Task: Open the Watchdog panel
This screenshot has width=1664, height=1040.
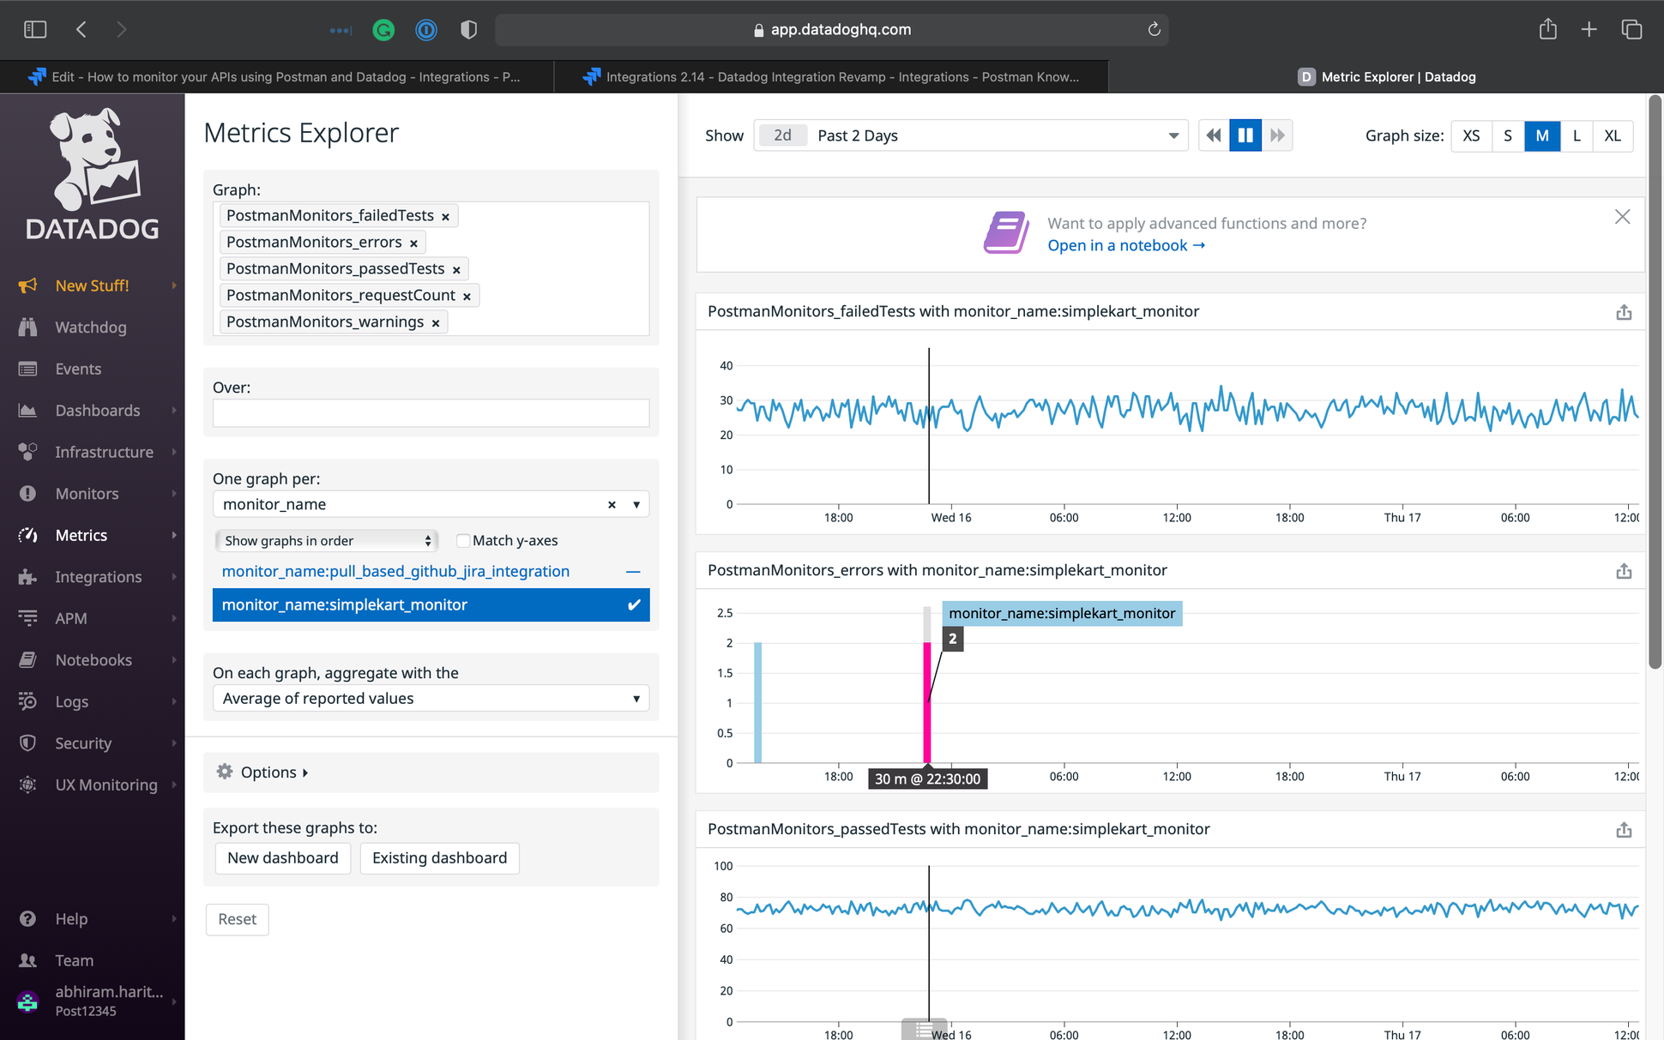Action: 91,328
